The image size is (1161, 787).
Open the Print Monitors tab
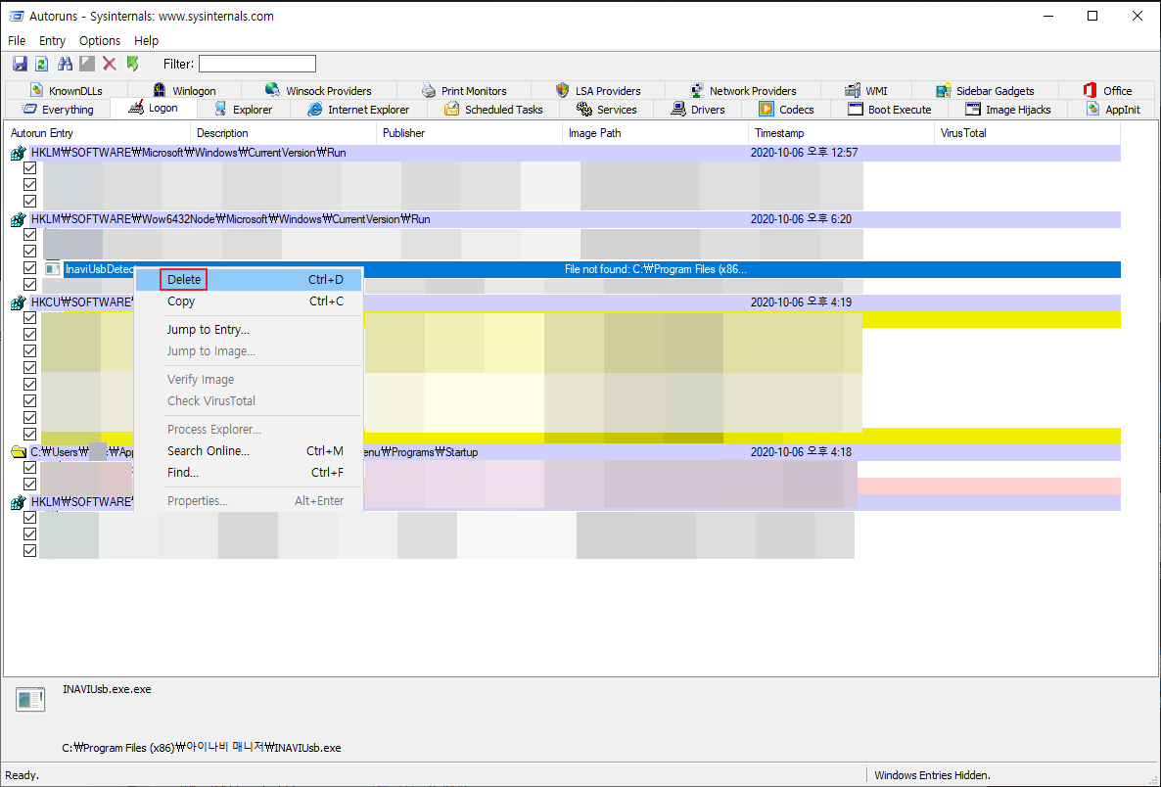[464, 90]
